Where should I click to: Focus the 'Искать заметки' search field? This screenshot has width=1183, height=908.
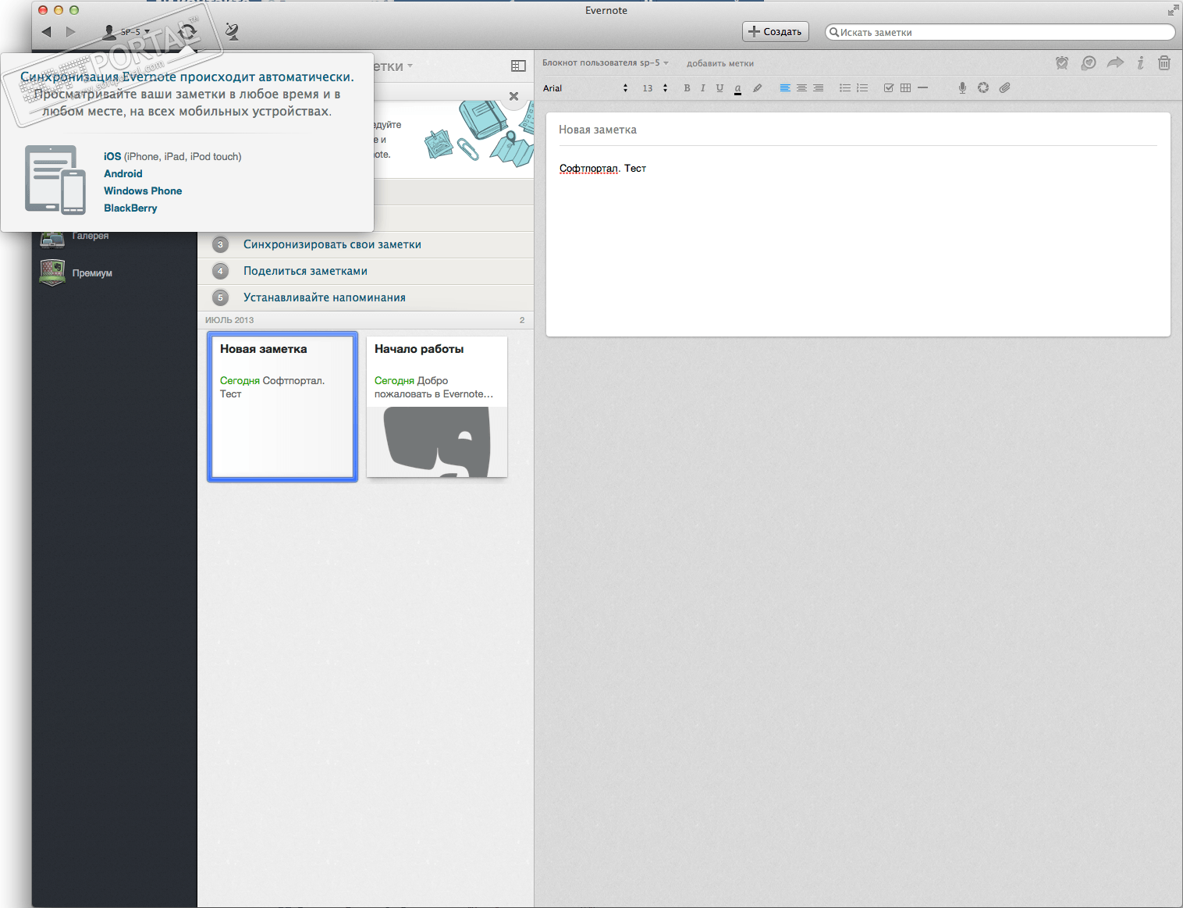[x=1000, y=32]
